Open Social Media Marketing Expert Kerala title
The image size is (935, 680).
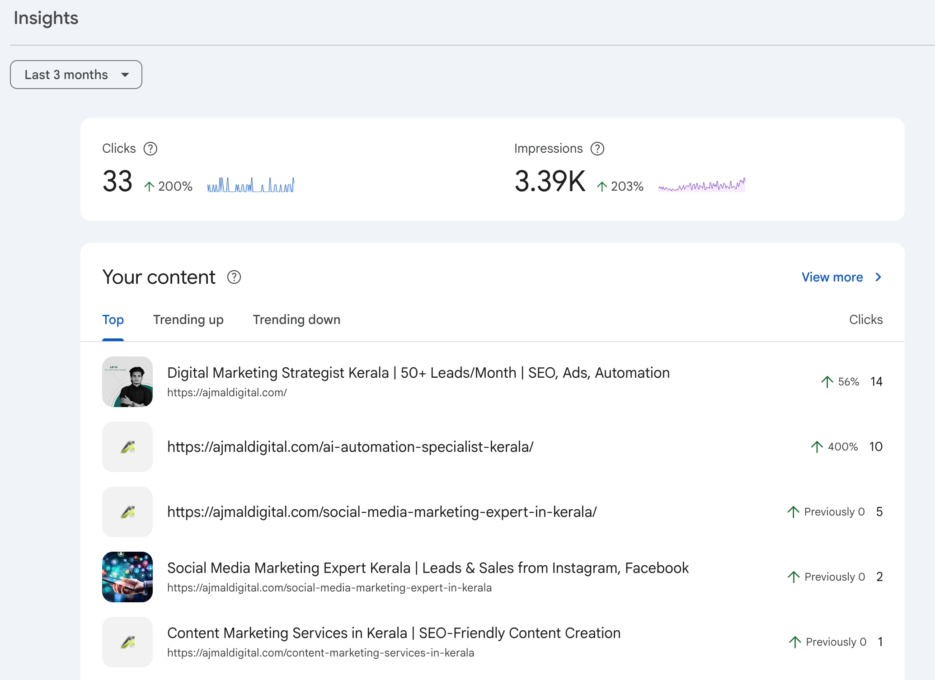[x=428, y=568]
